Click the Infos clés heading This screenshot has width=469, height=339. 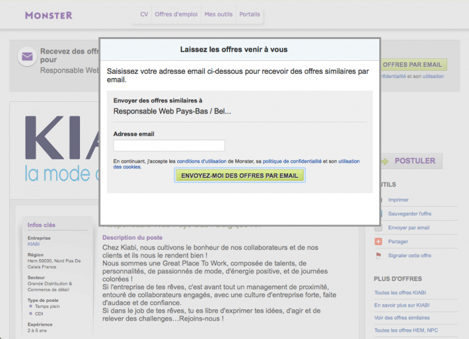(42, 225)
